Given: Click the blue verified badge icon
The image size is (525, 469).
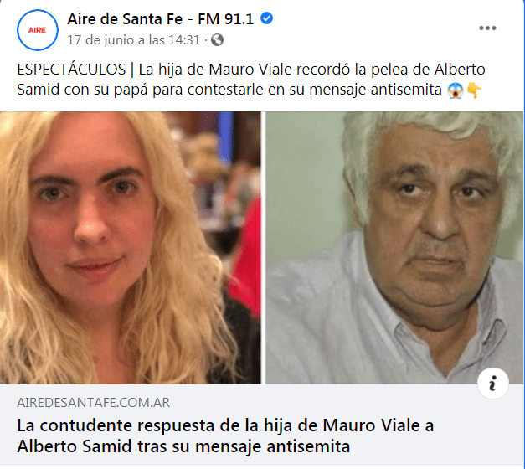Looking at the screenshot, I should (266, 18).
